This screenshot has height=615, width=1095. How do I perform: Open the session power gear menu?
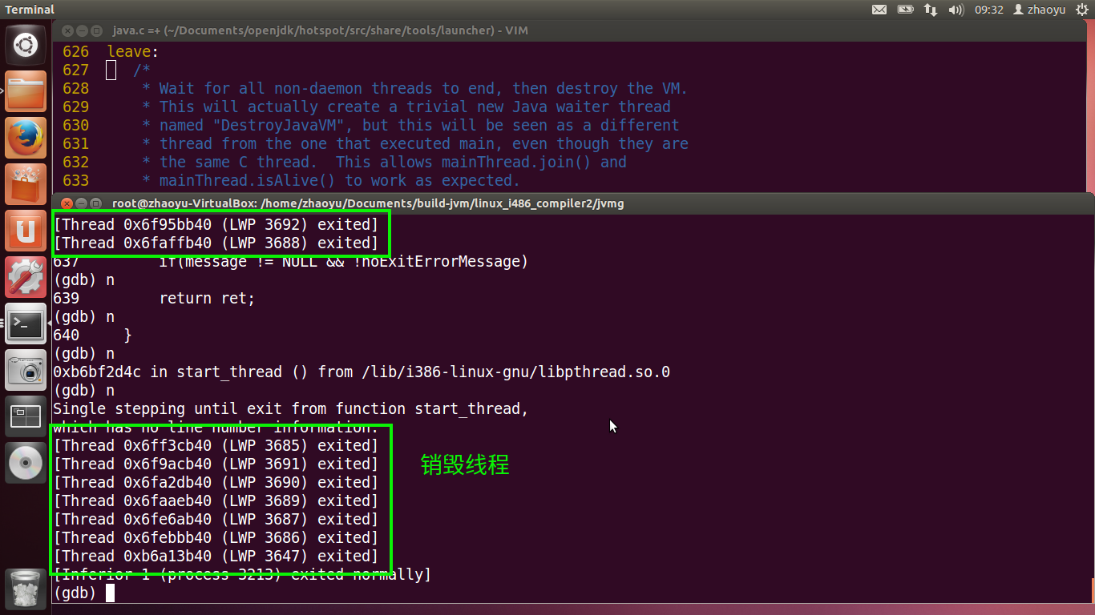pyautogui.click(x=1082, y=10)
